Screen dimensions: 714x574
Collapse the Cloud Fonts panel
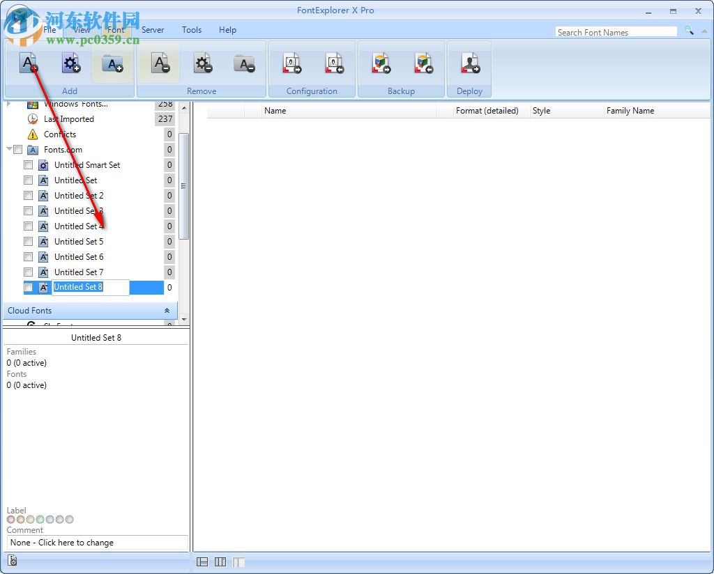pyautogui.click(x=167, y=310)
